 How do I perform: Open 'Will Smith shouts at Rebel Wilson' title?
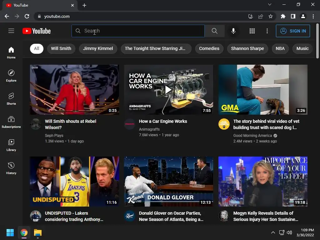[x=70, y=124]
